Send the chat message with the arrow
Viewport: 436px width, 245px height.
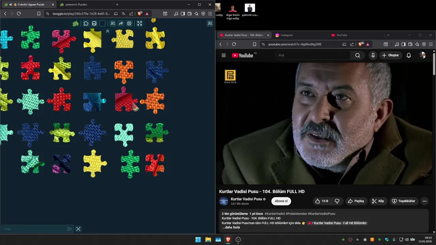(x=69, y=229)
